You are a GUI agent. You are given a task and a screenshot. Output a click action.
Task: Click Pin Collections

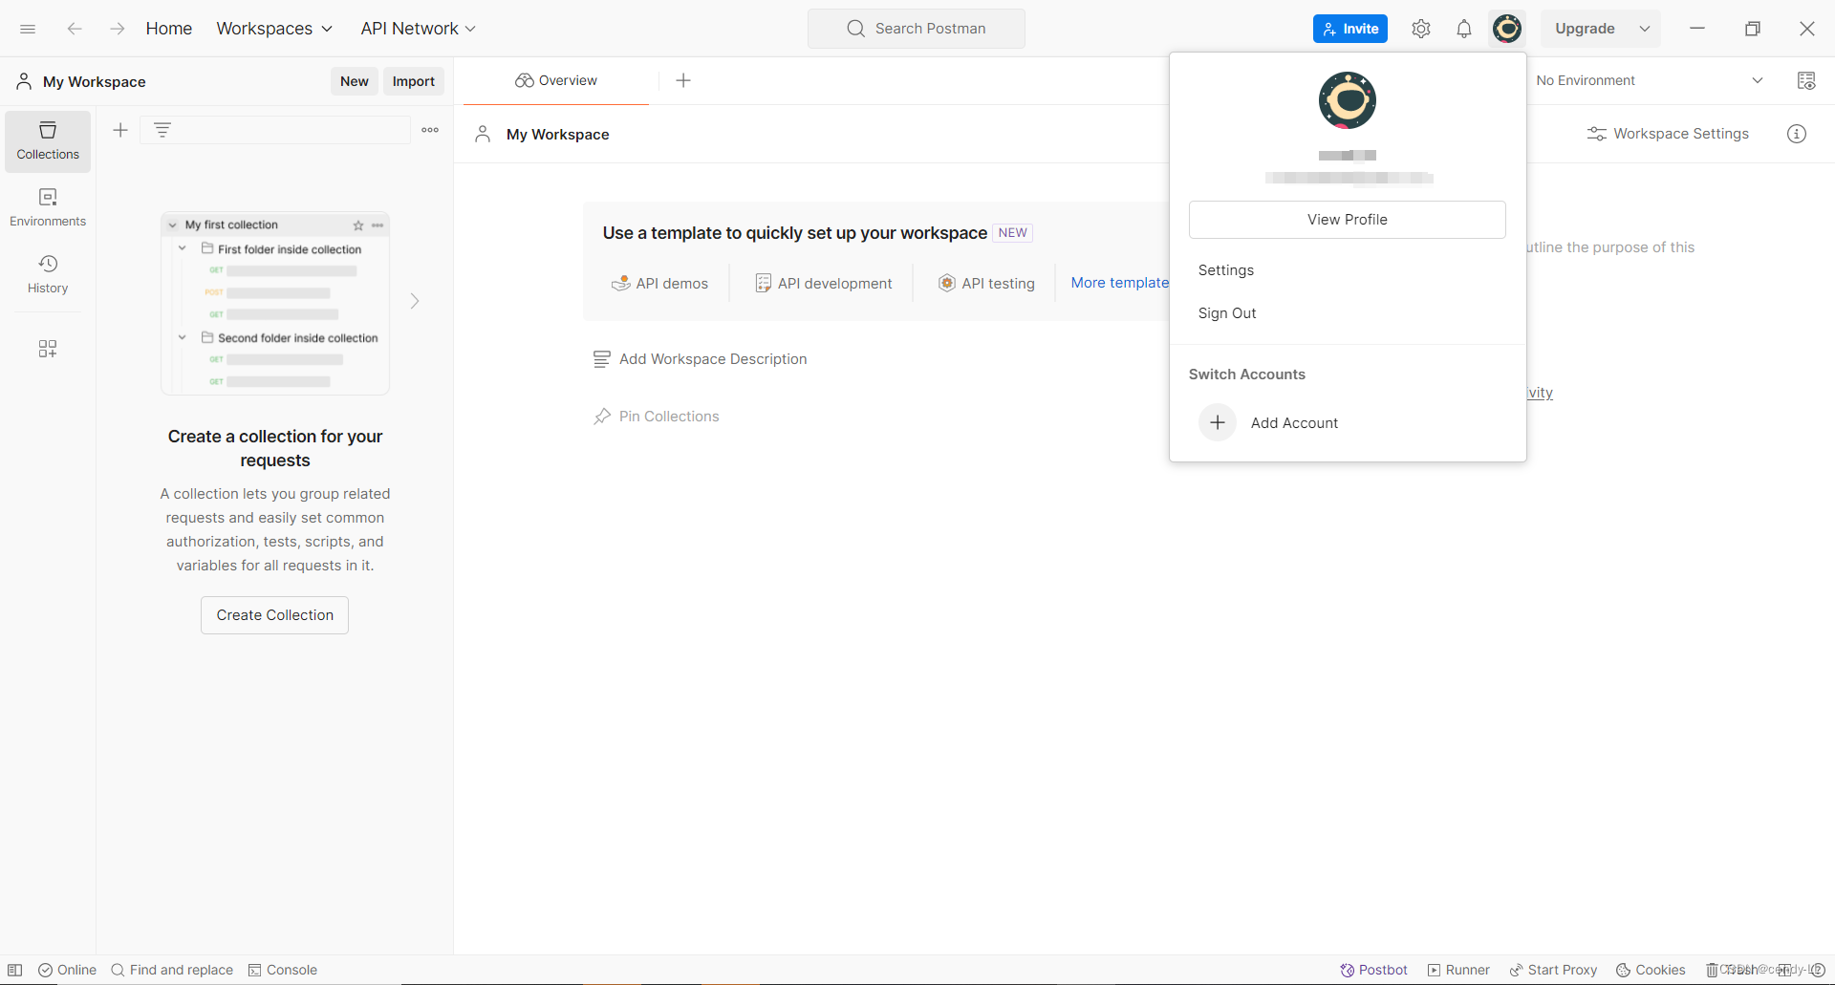point(657,417)
